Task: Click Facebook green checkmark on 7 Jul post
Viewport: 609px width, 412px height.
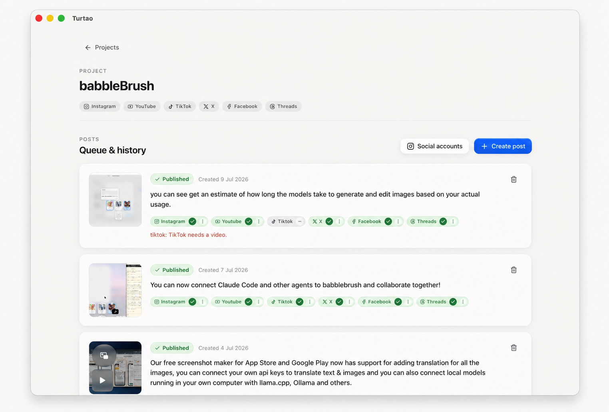Action: (x=398, y=302)
